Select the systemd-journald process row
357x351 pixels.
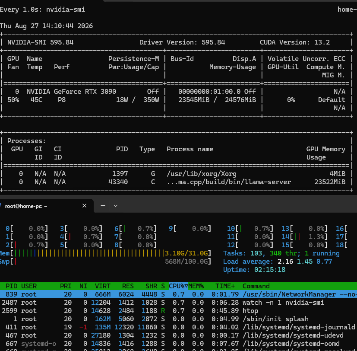(x=179, y=327)
